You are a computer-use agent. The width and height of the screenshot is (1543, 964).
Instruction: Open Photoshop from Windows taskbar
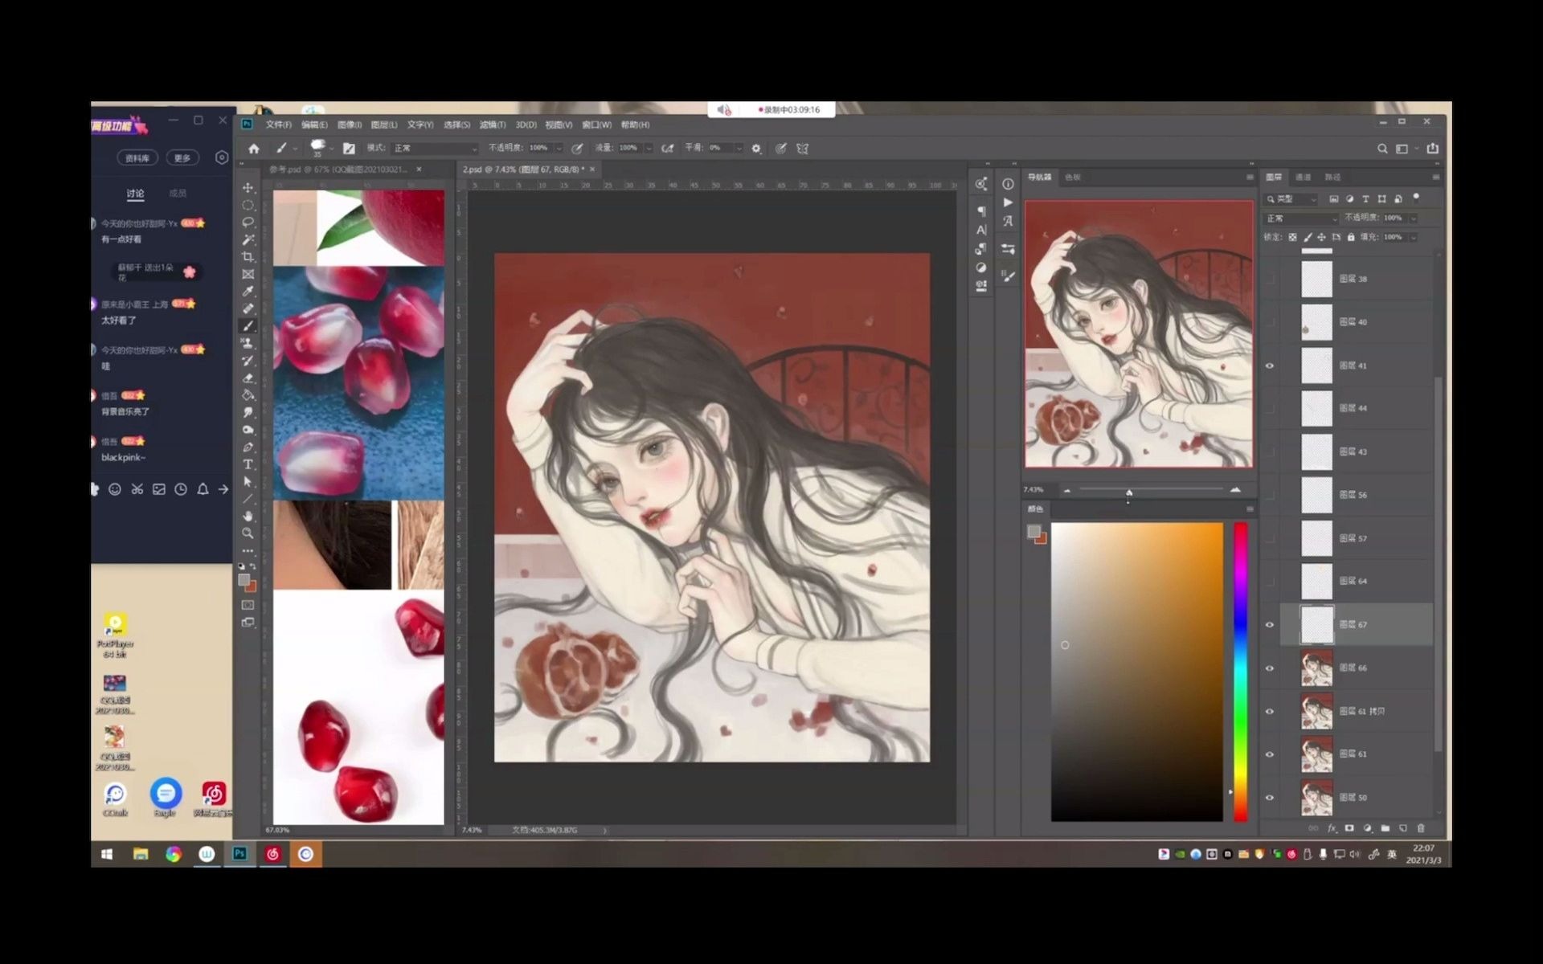(239, 854)
